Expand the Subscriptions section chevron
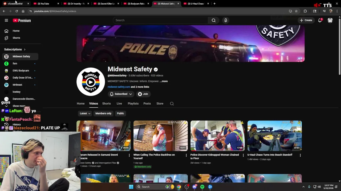This screenshot has width=341, height=191. (25, 50)
